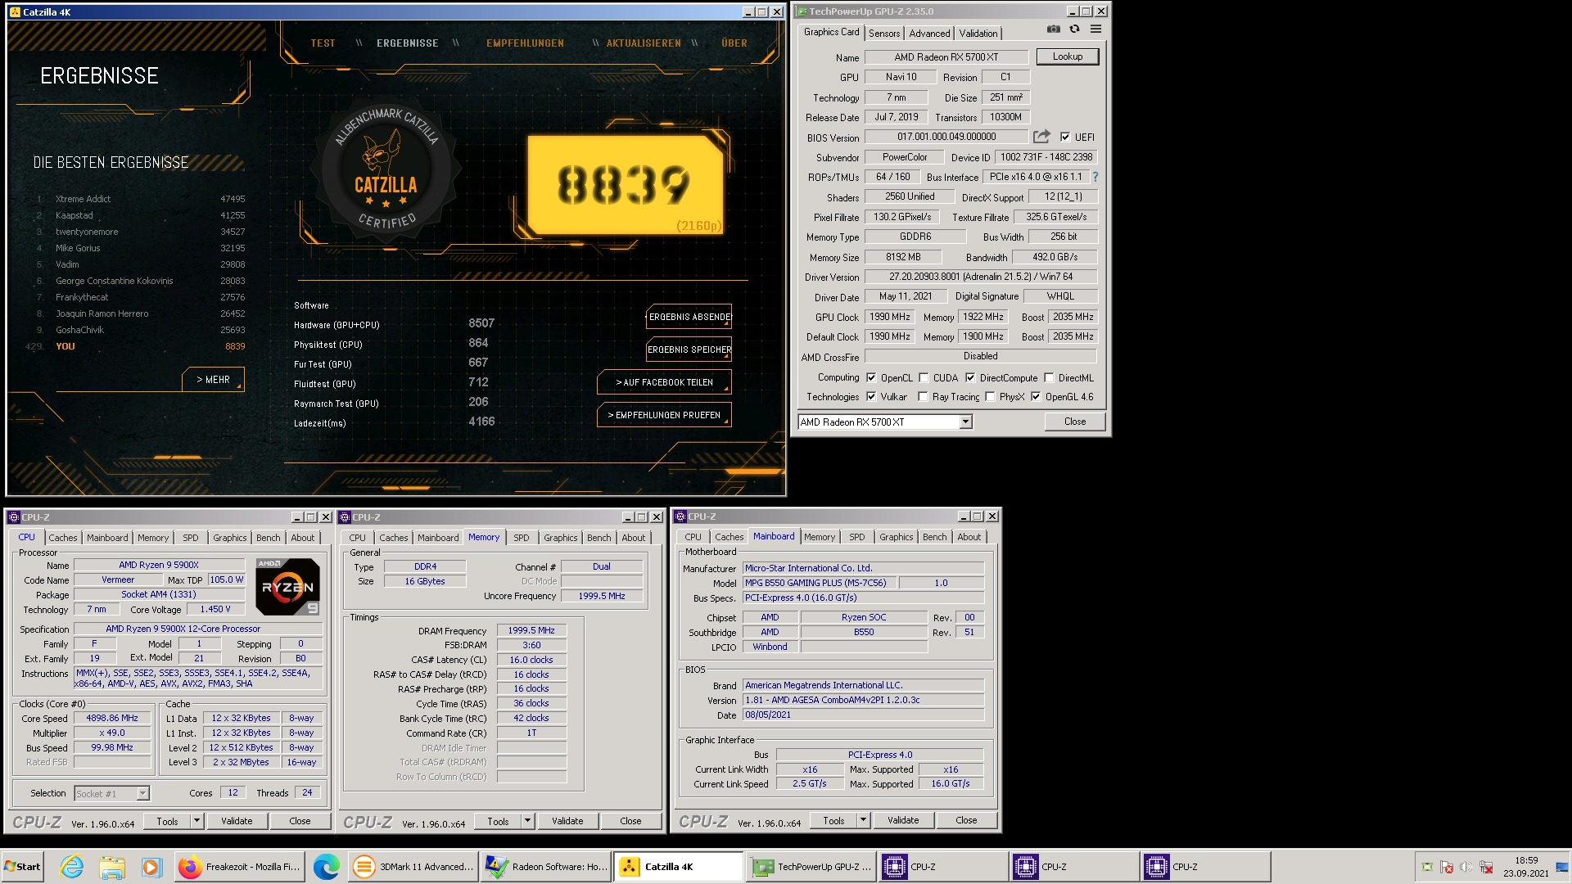Click the AMD Ryzen 9 5900X name field

(159, 565)
